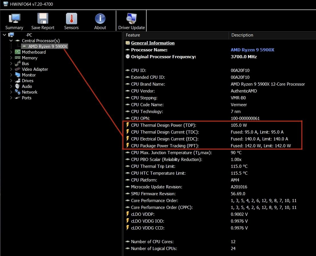Click the clock icon by Original Processor Frequency
316x256 pixels.
click(x=127, y=57)
